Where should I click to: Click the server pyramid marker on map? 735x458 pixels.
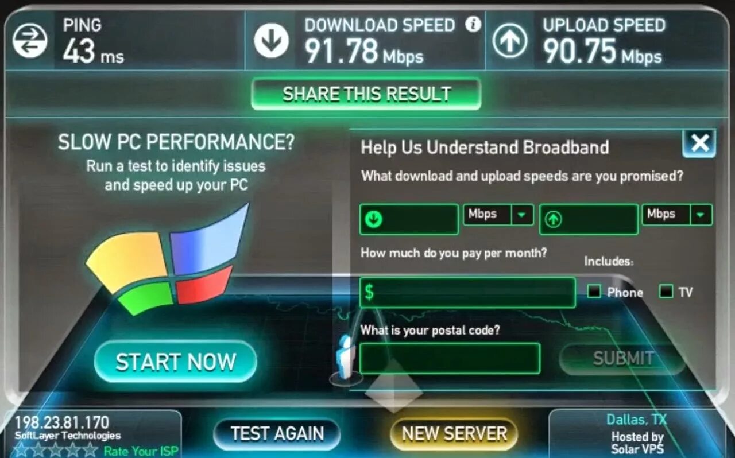(x=394, y=386)
